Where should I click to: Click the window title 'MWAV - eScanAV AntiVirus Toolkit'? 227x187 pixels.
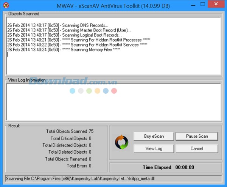pos(113,6)
